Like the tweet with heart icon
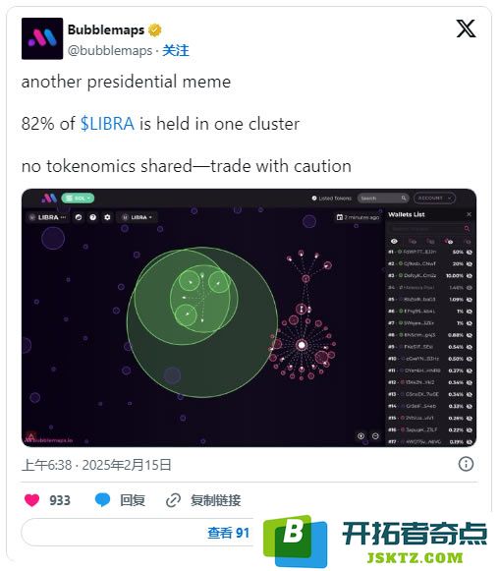The width and height of the screenshot is (499, 571). pyautogui.click(x=31, y=500)
